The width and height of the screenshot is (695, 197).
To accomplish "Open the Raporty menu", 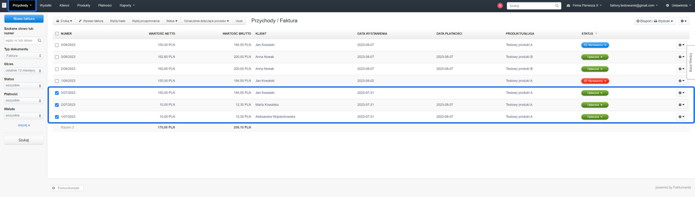I will [127, 5].
